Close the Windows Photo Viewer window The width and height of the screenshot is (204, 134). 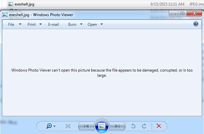(194, 14)
